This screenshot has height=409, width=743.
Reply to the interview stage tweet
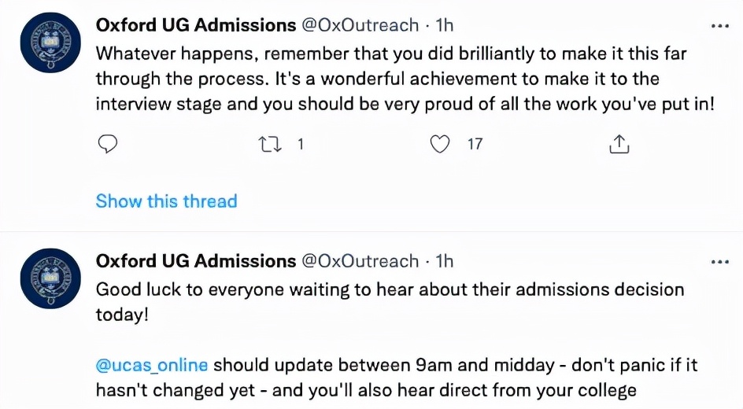click(108, 145)
